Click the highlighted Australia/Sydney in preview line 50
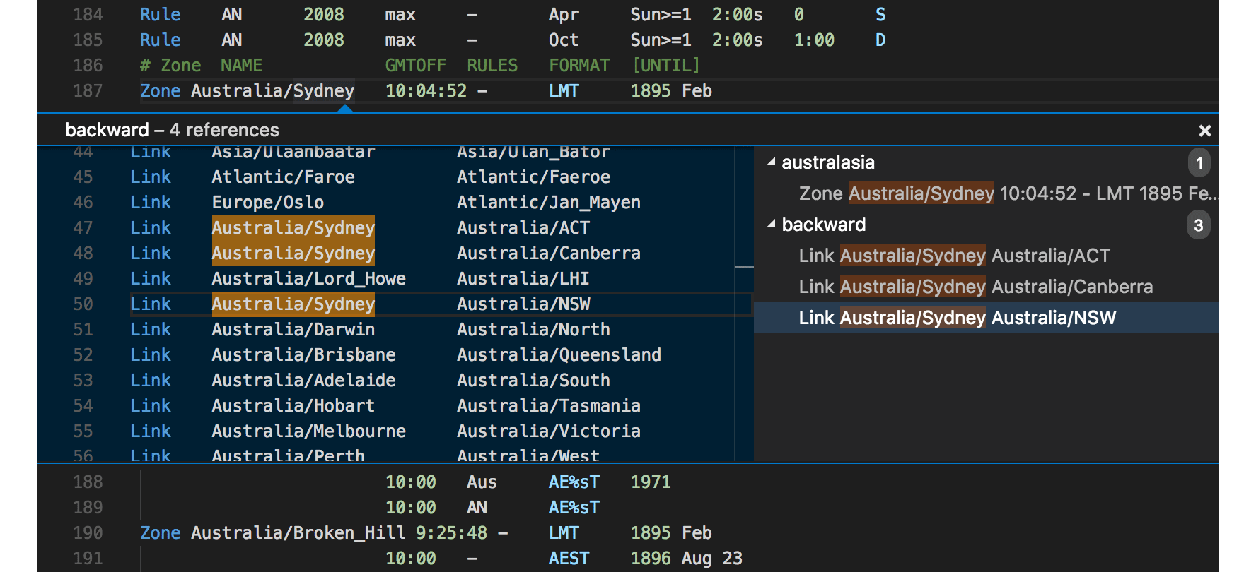The width and height of the screenshot is (1256, 572). (293, 304)
